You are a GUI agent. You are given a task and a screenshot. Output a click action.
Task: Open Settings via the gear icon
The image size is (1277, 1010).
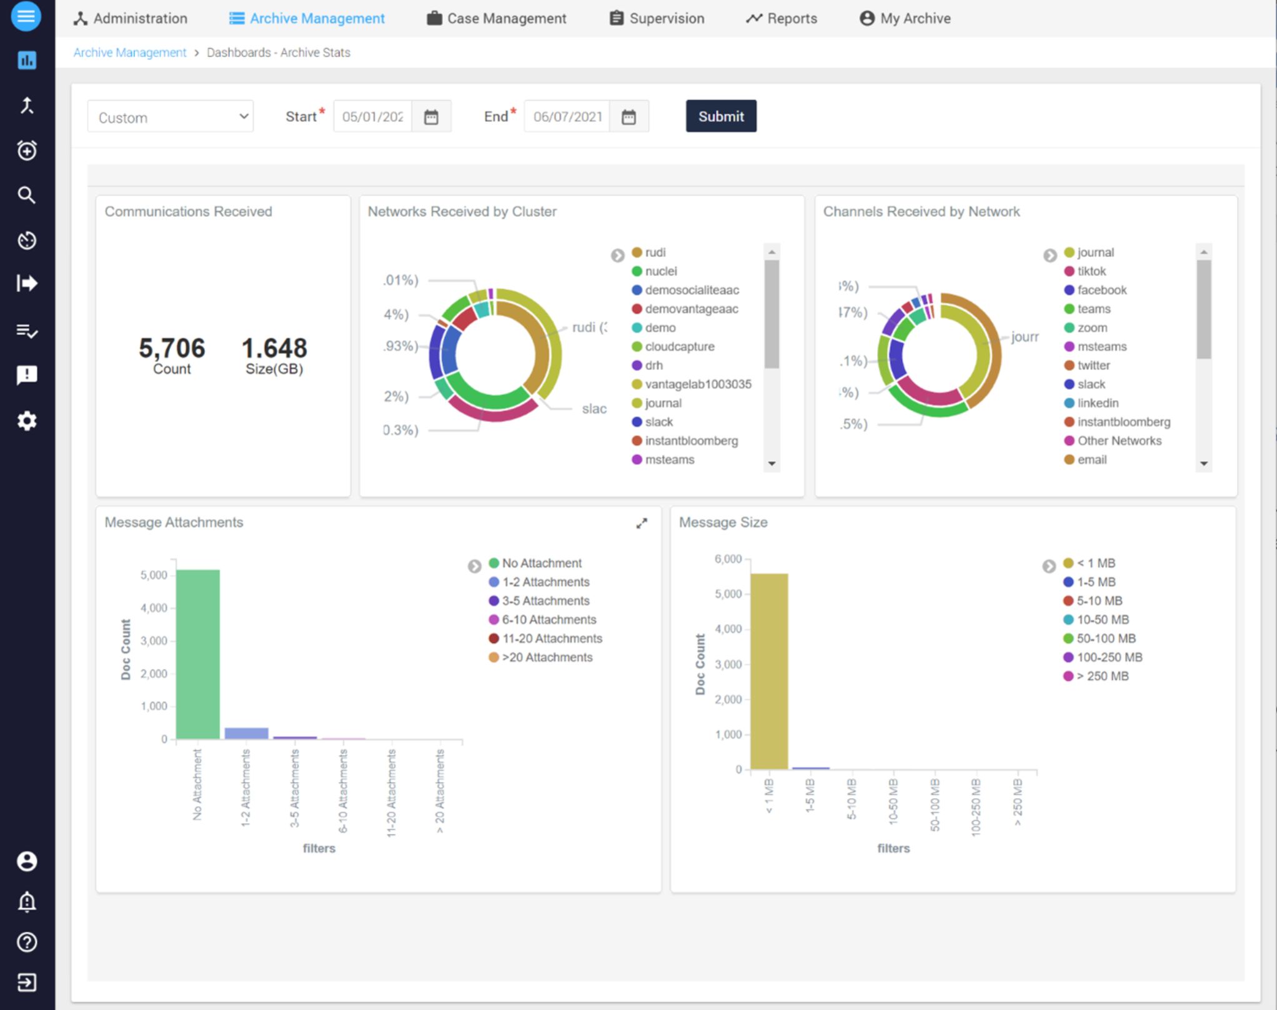pyautogui.click(x=26, y=421)
